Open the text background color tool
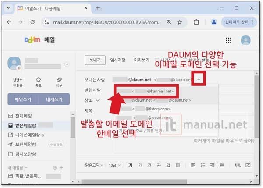This screenshot has height=188, width=263. [x=178, y=165]
